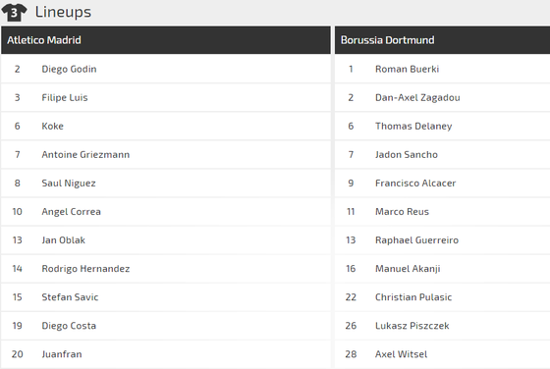The image size is (550, 369).
Task: Open Filipe Luis player row
Action: click(166, 97)
